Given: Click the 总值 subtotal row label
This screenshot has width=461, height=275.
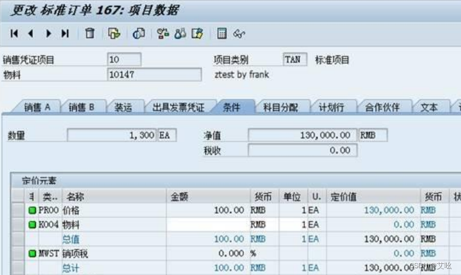Looking at the screenshot, I should pos(71,239).
